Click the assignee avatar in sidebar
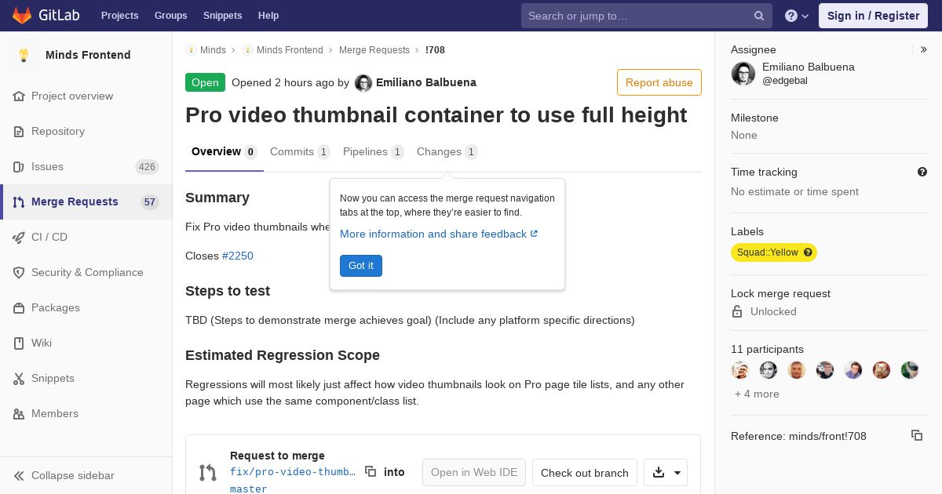Image resolution: width=942 pixels, height=494 pixels. (743, 74)
